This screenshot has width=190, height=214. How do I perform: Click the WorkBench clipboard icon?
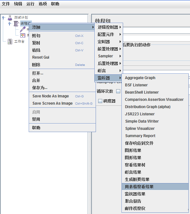10,42
